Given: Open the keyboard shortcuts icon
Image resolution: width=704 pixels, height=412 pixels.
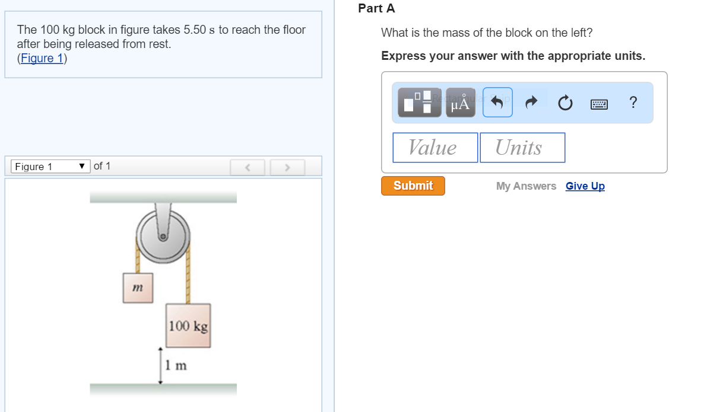Looking at the screenshot, I should [600, 103].
